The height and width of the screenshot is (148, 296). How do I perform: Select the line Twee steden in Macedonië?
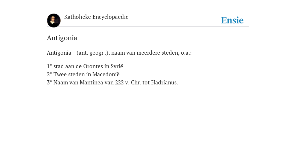coord(84,74)
